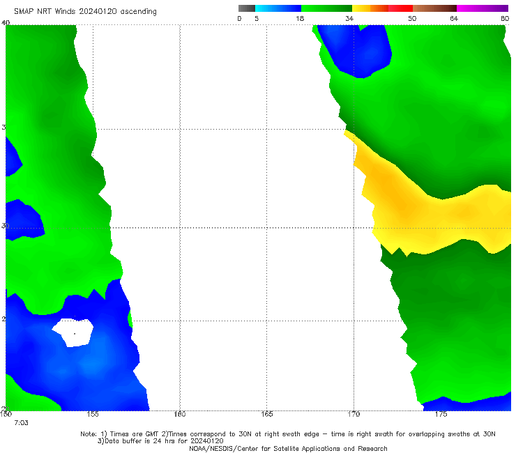Click the color bar label '5'

click(x=257, y=18)
